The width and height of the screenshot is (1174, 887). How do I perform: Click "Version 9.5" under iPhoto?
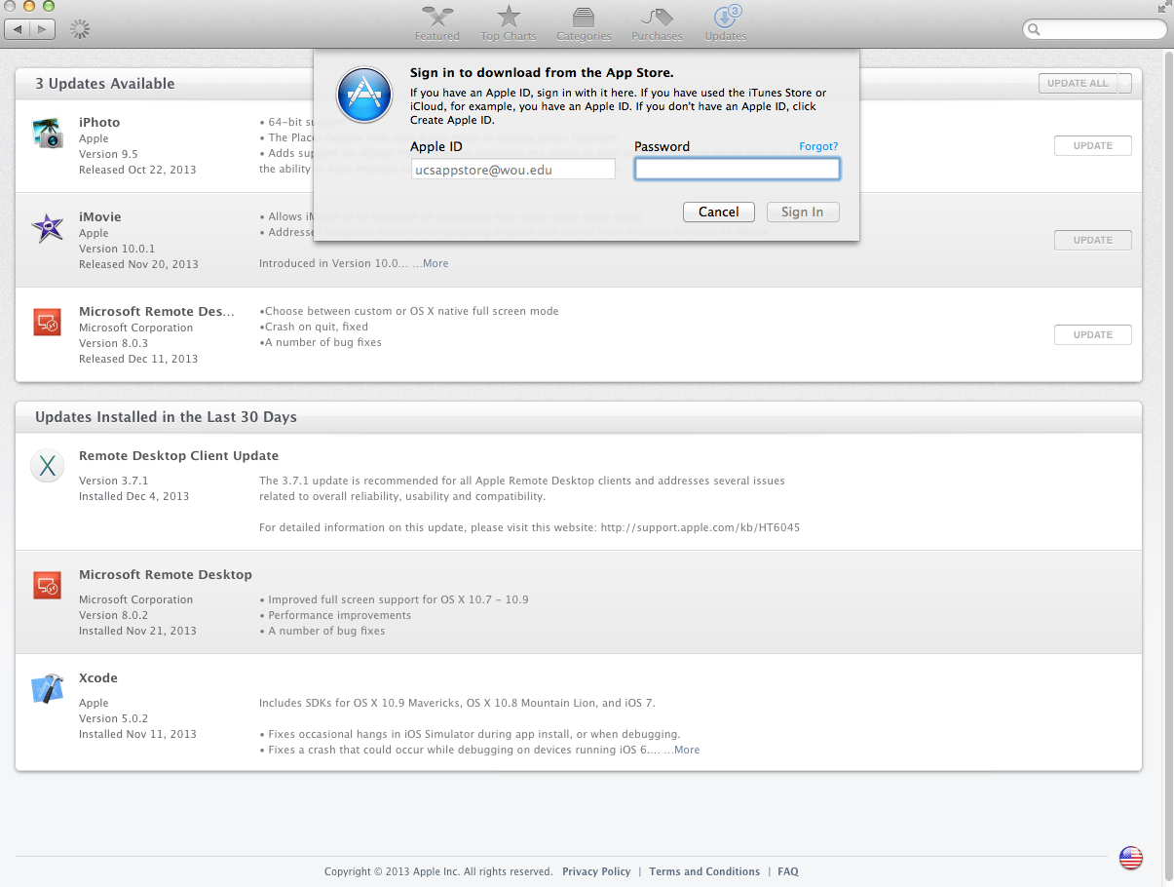click(108, 154)
